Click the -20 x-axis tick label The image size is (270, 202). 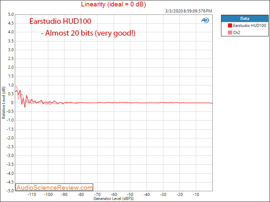tap(180, 195)
